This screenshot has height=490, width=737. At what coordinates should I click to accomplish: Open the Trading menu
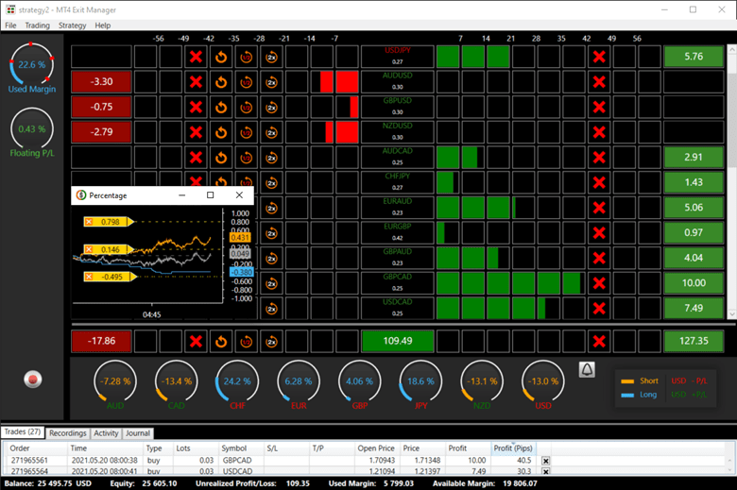pyautogui.click(x=37, y=25)
